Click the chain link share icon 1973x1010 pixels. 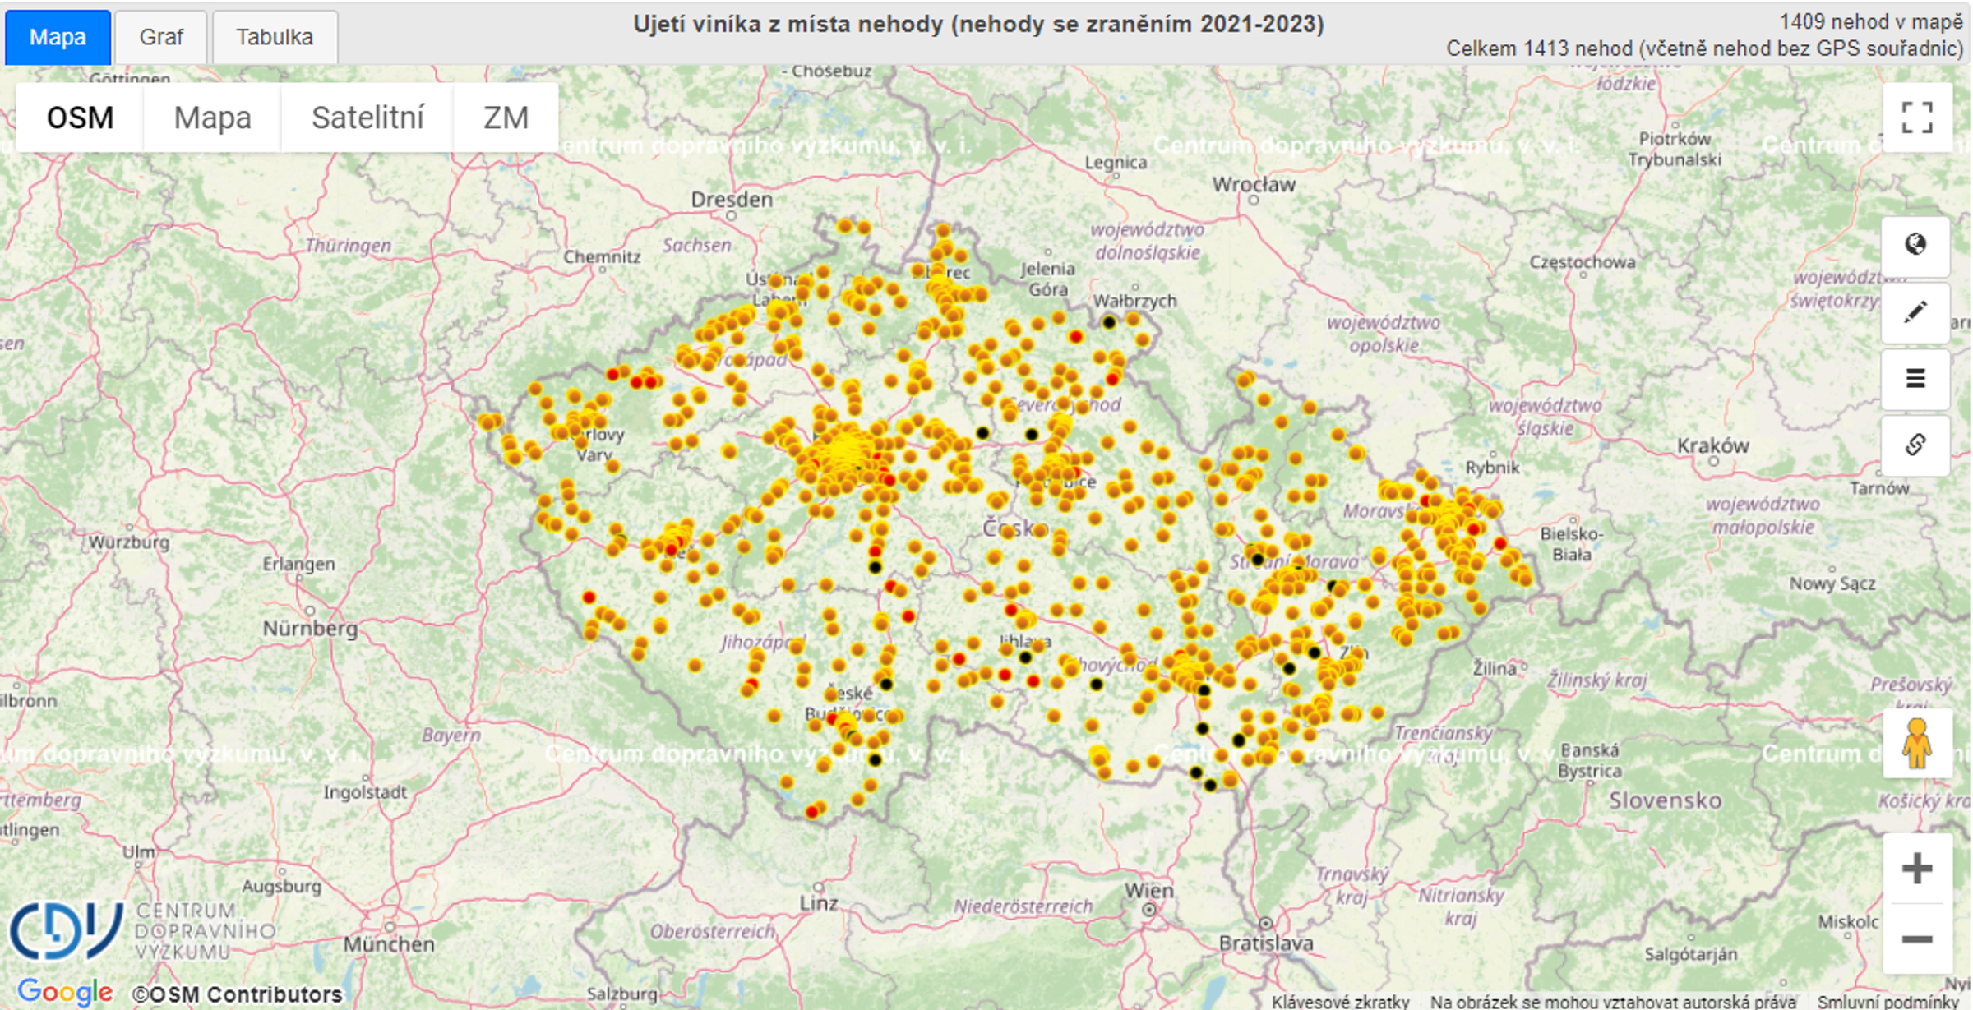coord(1915,445)
